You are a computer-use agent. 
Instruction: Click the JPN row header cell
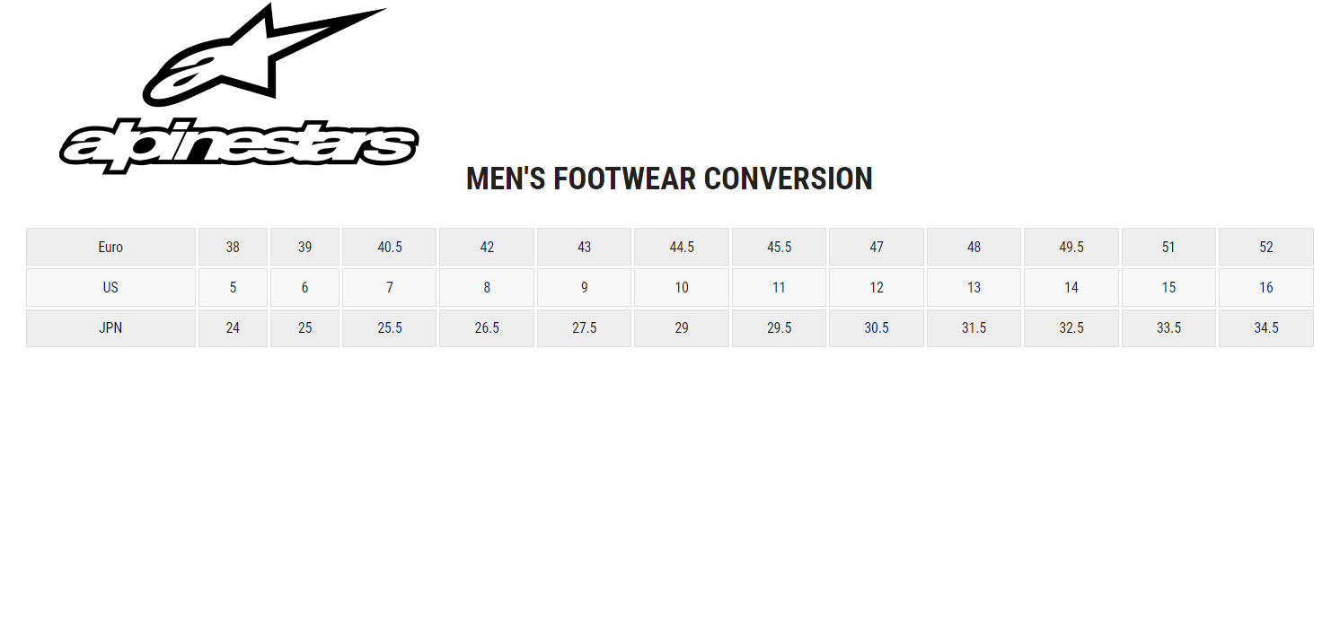click(x=110, y=328)
